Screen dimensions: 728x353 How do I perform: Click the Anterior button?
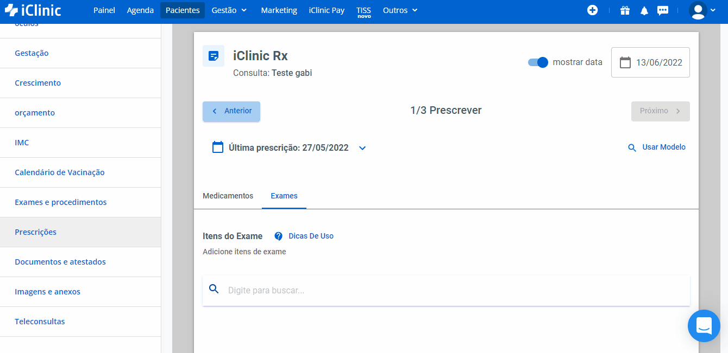(231, 111)
